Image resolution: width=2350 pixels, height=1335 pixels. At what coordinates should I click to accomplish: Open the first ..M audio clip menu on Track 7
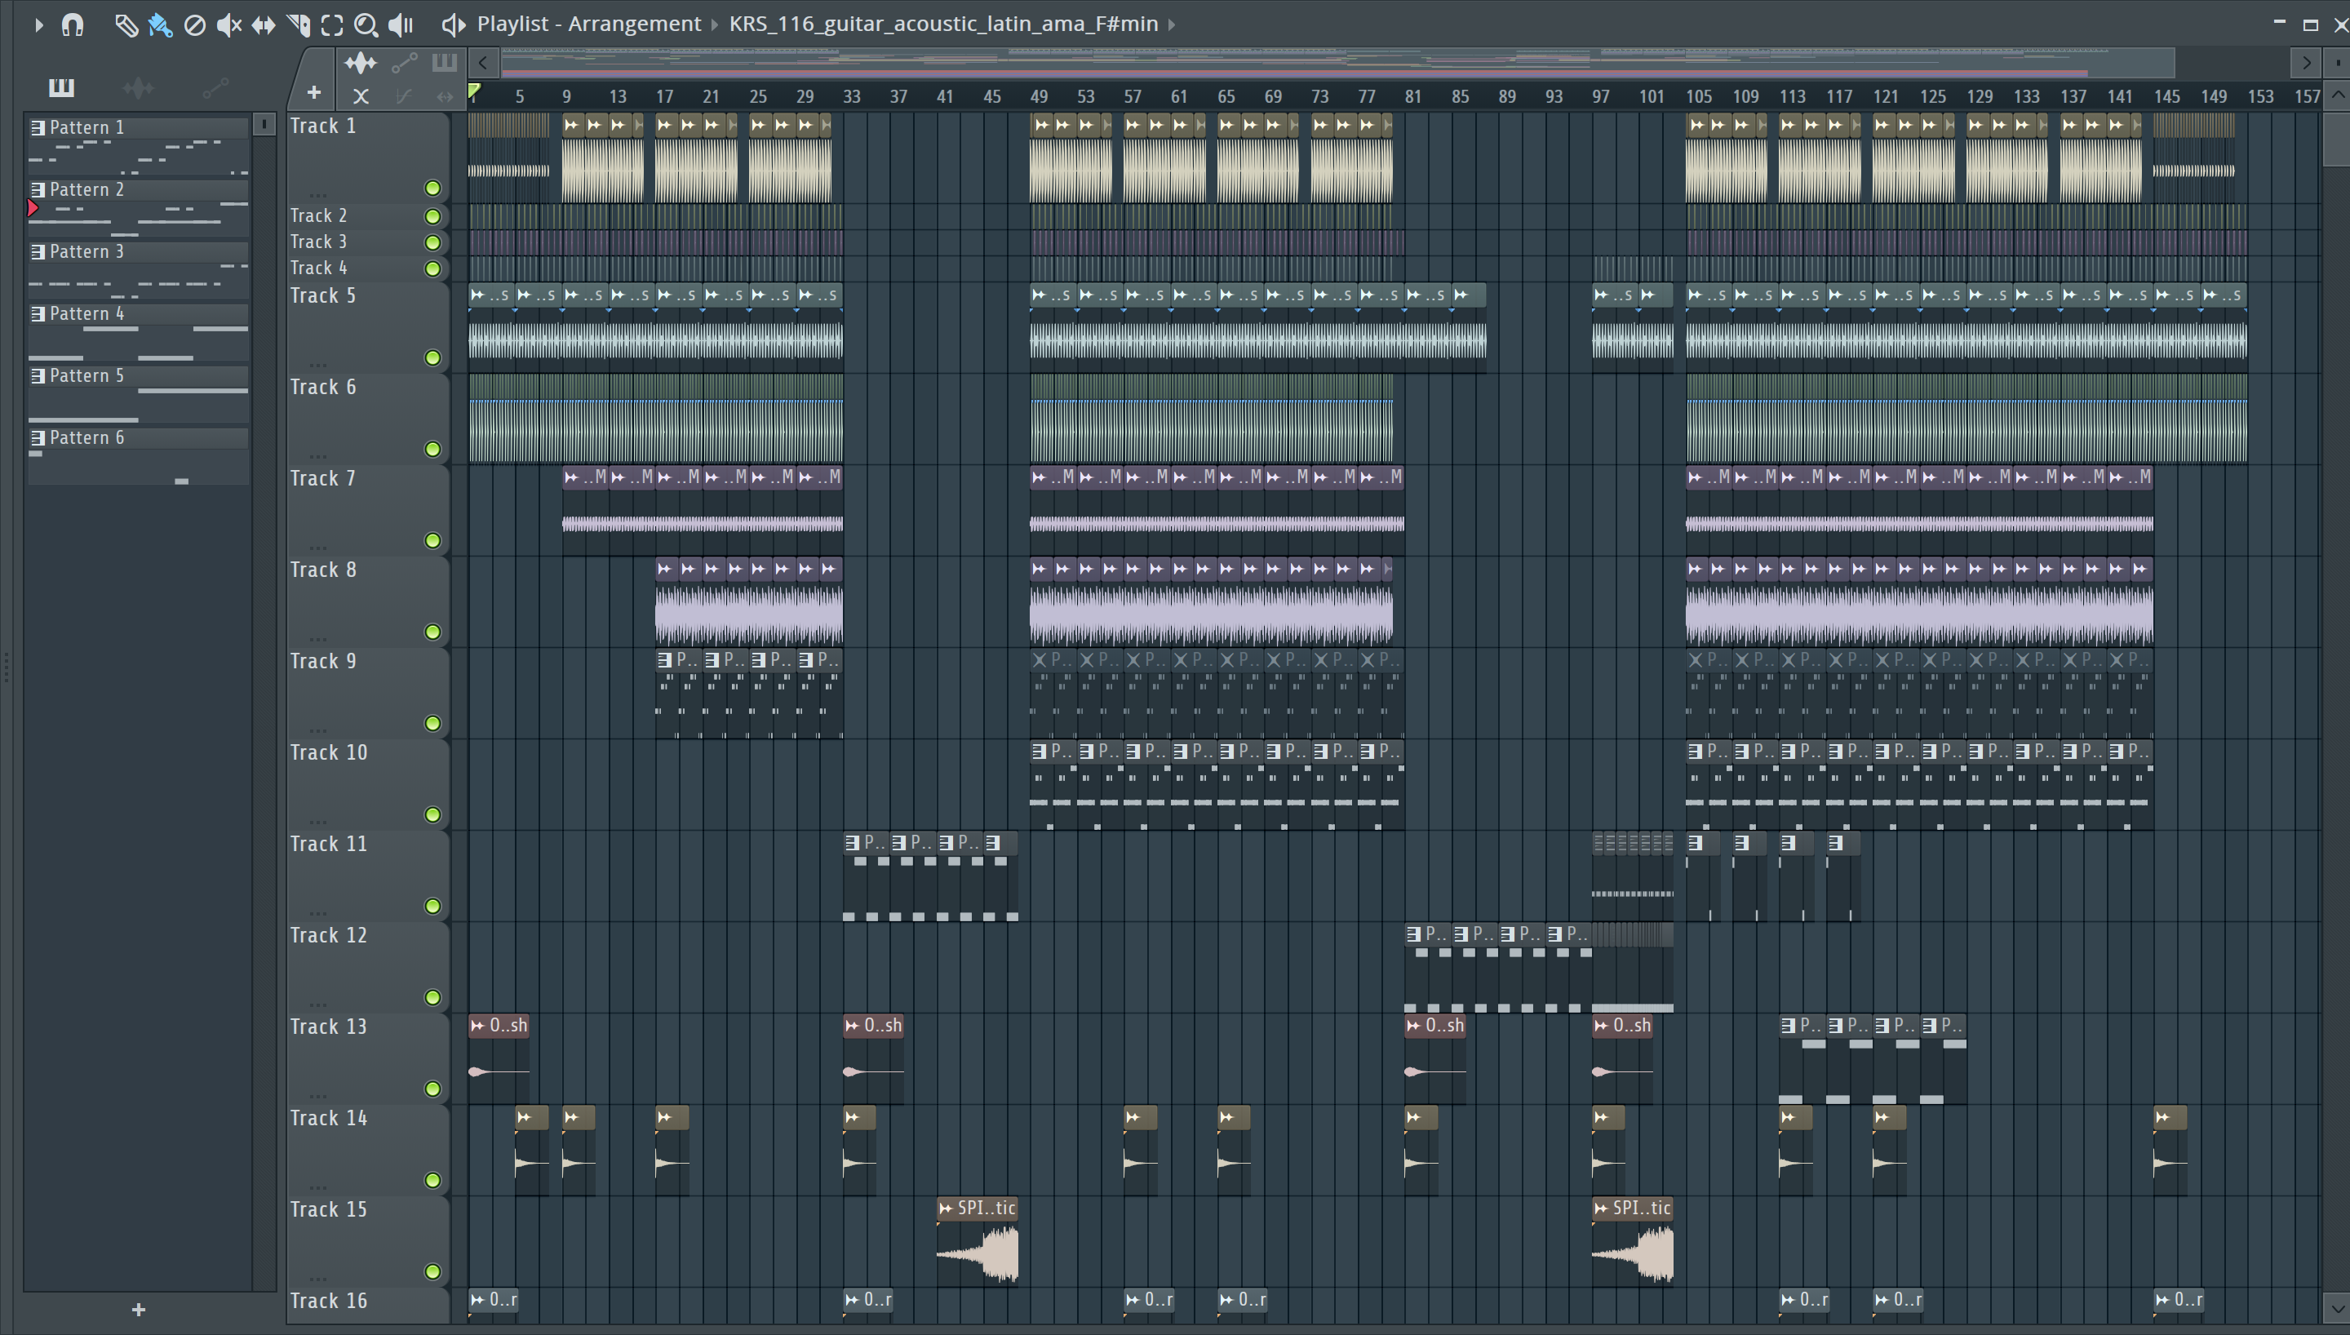(572, 477)
